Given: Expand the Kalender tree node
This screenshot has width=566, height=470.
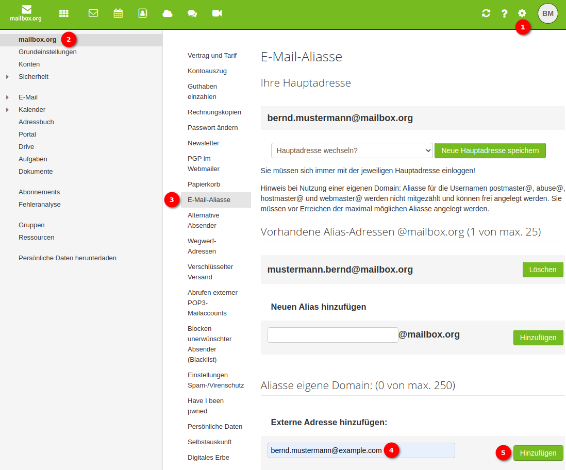Looking at the screenshot, I should tap(7, 109).
